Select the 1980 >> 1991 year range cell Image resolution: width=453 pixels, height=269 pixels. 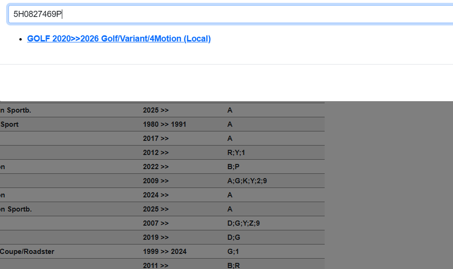[164, 124]
